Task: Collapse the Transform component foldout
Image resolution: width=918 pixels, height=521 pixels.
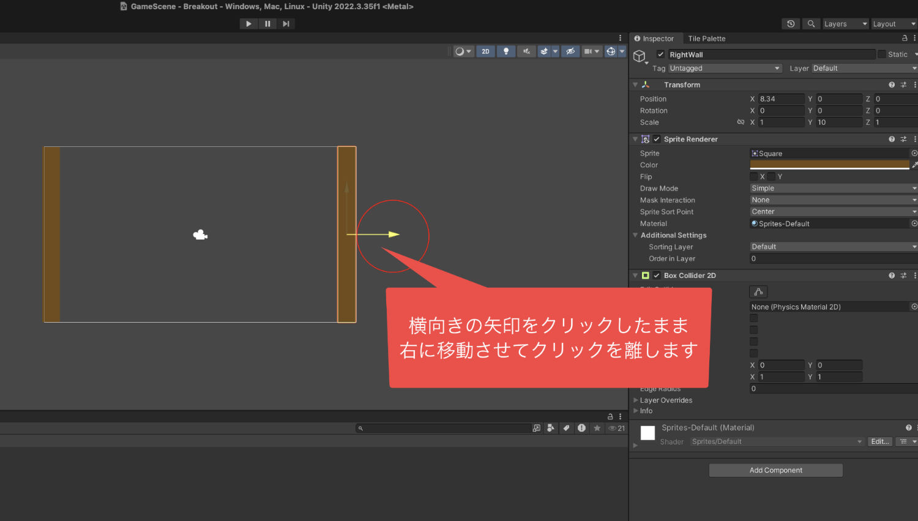Action: coord(635,85)
